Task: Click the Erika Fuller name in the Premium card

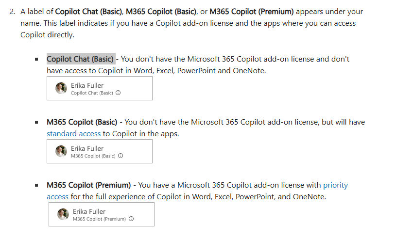Action: tap(89, 211)
